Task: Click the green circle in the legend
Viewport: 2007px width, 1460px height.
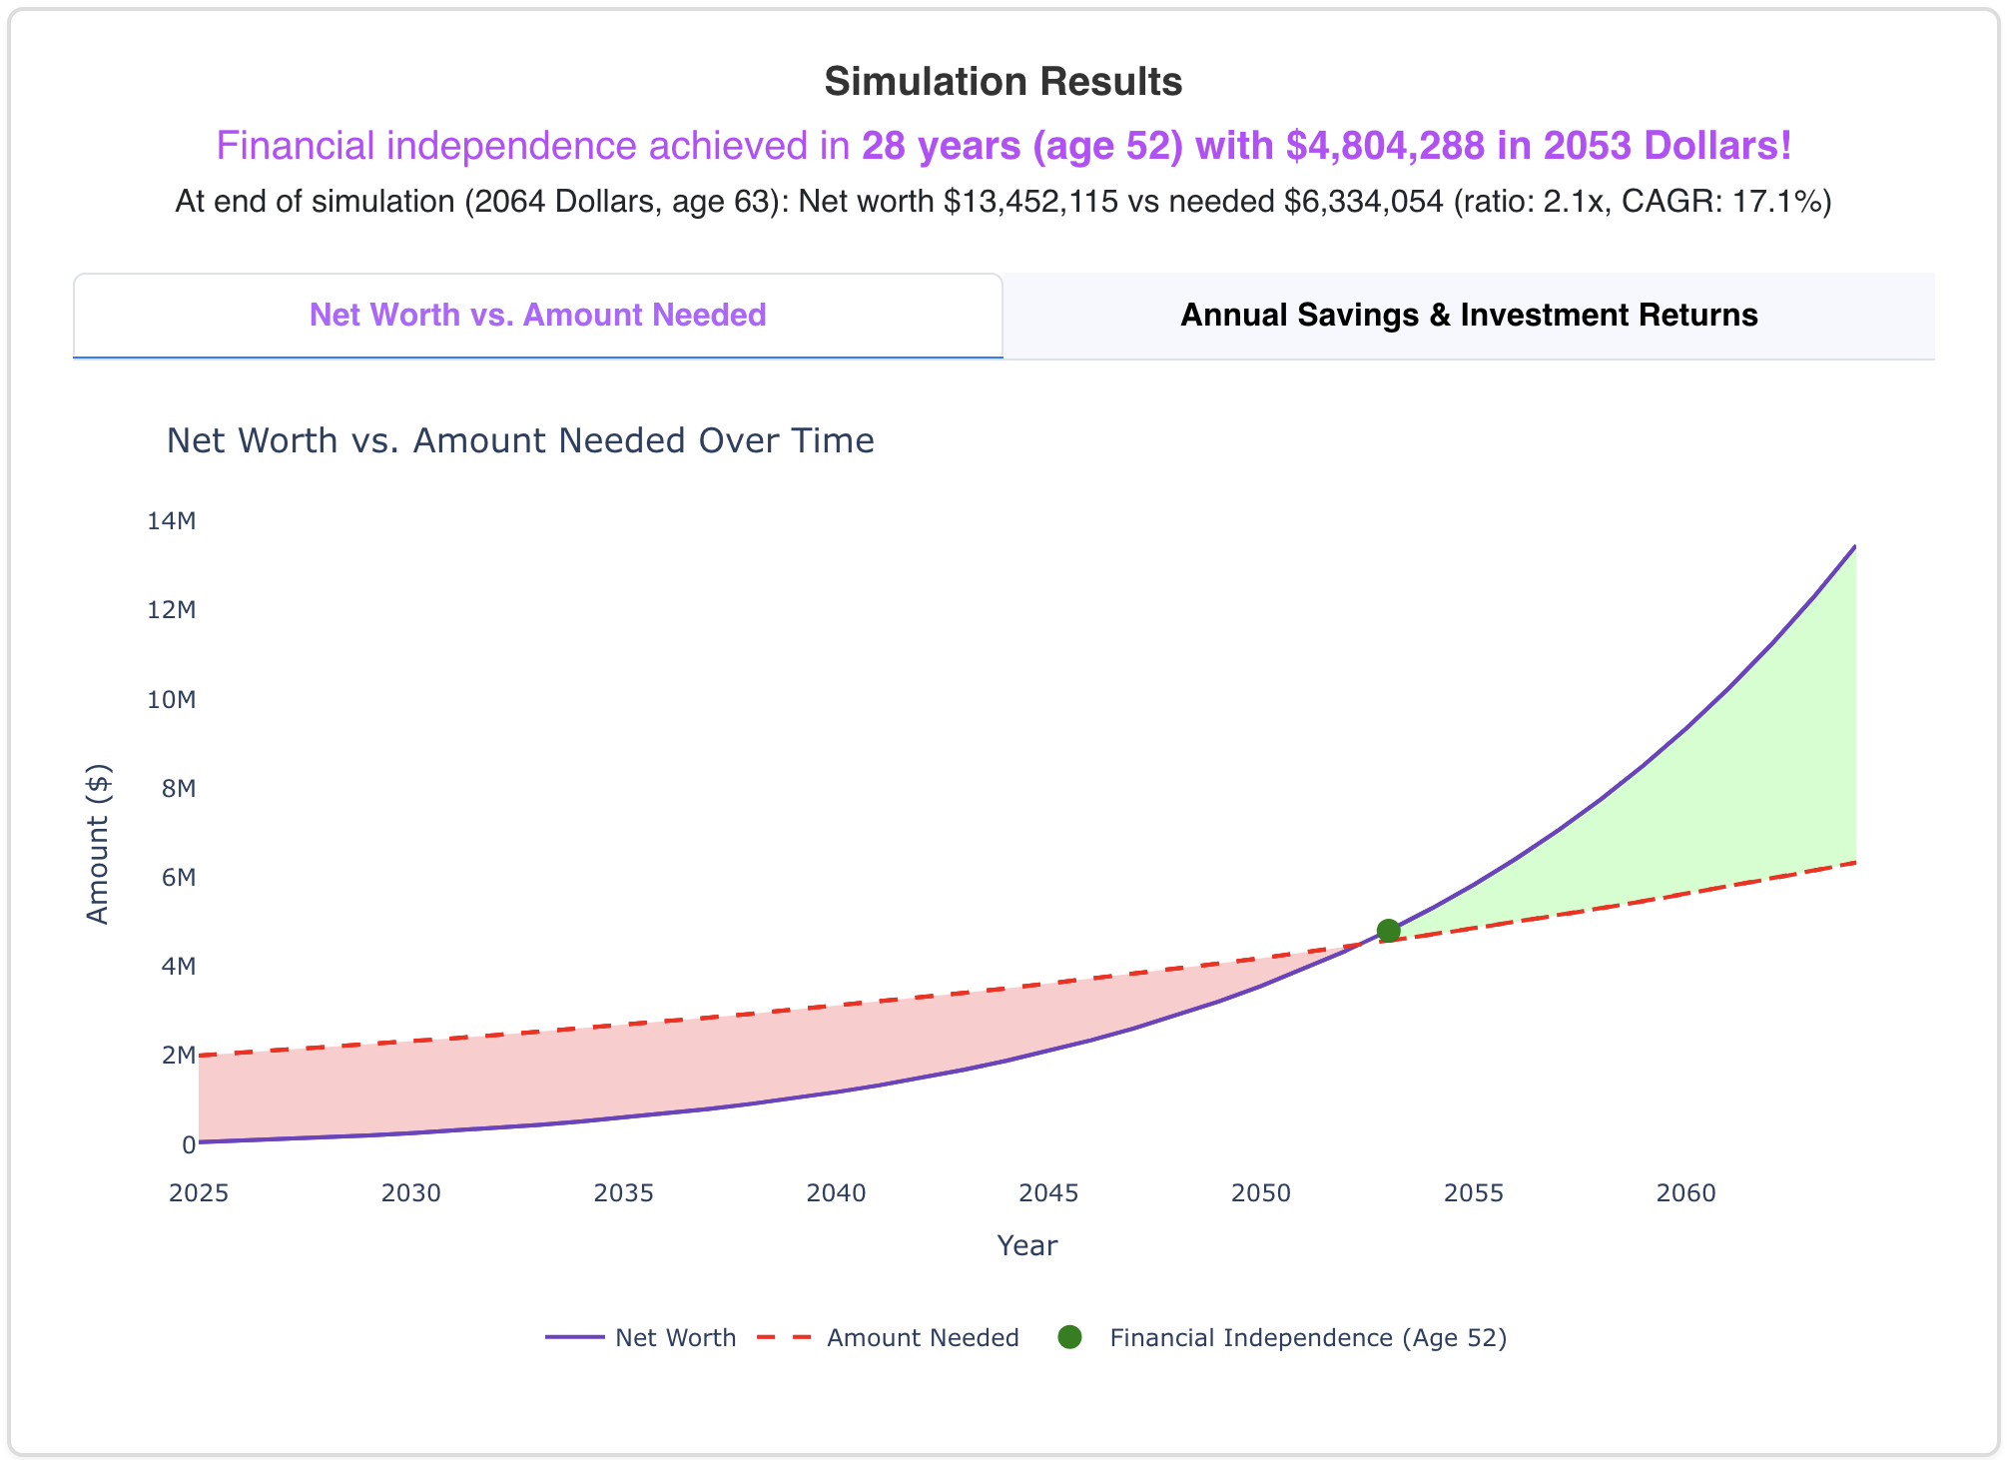Action: tap(1069, 1335)
